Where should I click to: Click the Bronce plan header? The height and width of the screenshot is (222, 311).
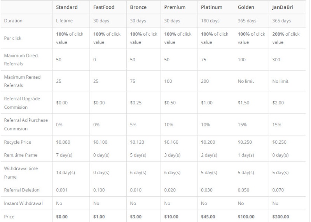tap(138, 7)
